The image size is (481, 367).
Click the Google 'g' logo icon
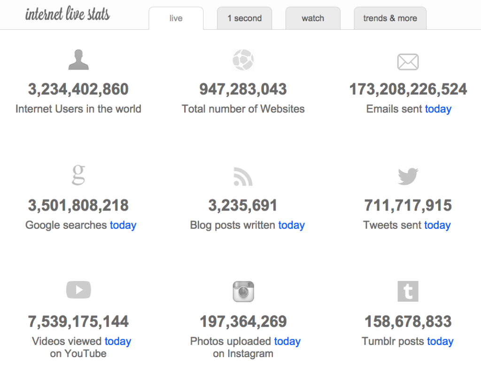click(x=78, y=175)
